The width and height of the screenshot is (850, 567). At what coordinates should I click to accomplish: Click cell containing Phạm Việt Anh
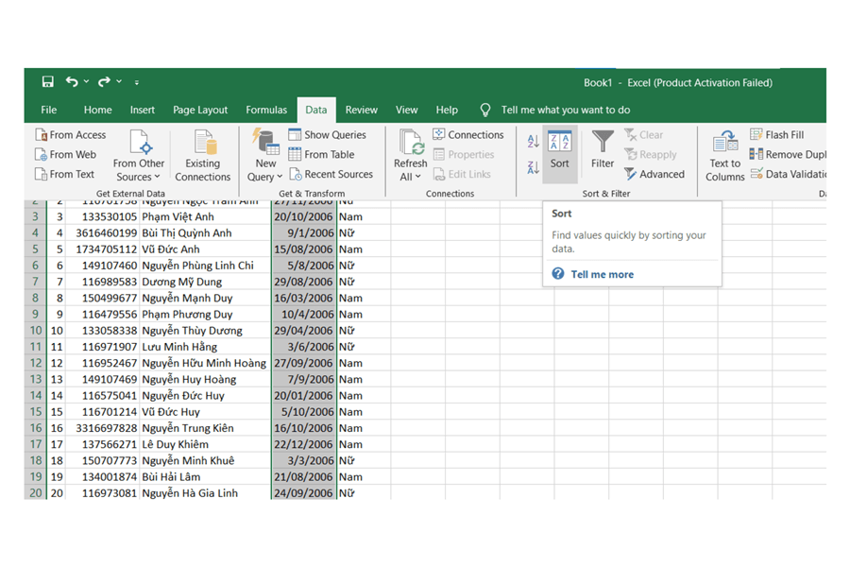click(x=204, y=216)
